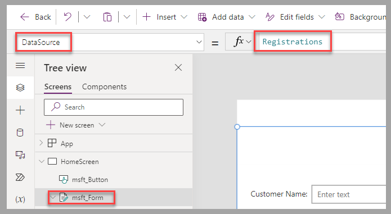The height and width of the screenshot is (214, 391).
Task: Collapse the msft_Form tree node
Action: (53, 197)
